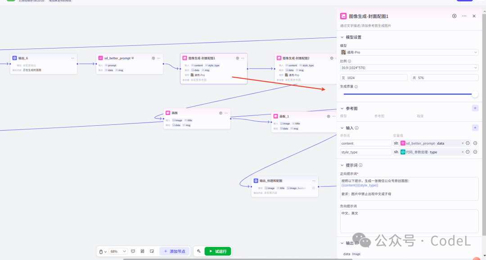
Task: Collapse the 输入 section
Action: (342, 128)
